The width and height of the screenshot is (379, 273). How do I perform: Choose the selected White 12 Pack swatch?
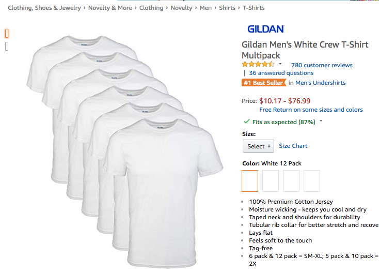click(x=250, y=181)
